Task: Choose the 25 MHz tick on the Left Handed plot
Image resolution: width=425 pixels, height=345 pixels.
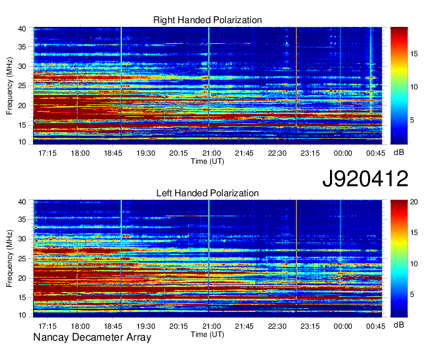Action: pyautogui.click(x=22, y=259)
